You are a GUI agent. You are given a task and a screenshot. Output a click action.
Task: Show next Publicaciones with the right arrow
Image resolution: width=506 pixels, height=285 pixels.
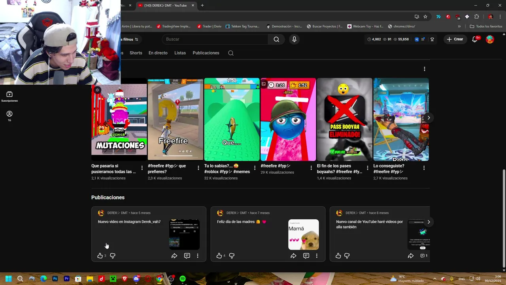[x=429, y=222]
